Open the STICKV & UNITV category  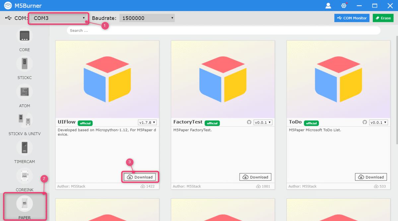click(x=25, y=120)
